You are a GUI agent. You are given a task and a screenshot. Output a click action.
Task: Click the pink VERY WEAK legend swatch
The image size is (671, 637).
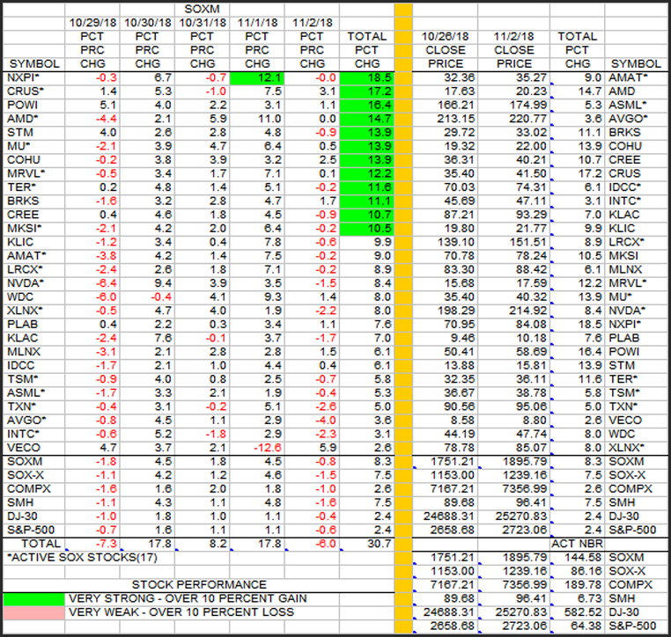[33, 612]
